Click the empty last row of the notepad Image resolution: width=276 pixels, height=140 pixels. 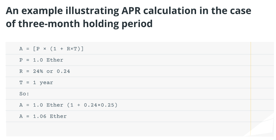127,129
